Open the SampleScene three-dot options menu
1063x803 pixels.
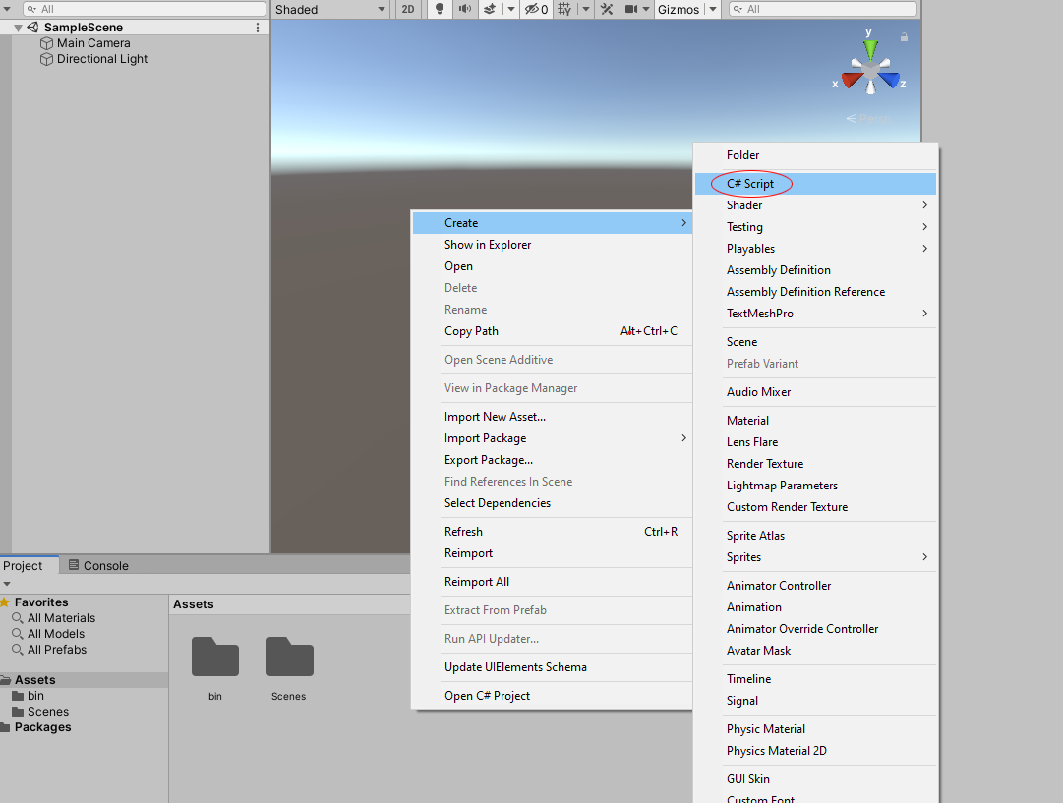coord(258,28)
